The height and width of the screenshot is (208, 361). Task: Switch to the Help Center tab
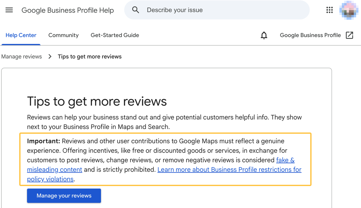21,35
